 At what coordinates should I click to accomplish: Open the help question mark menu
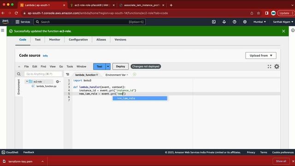coord(235,22)
